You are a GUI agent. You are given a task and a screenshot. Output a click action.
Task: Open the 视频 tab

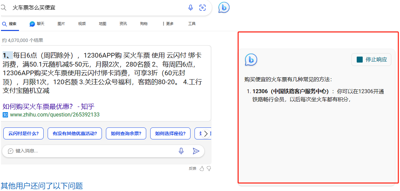pyautogui.click(x=82, y=24)
